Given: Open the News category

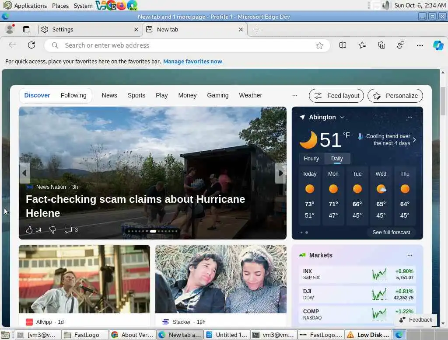Looking at the screenshot, I should tap(109, 95).
